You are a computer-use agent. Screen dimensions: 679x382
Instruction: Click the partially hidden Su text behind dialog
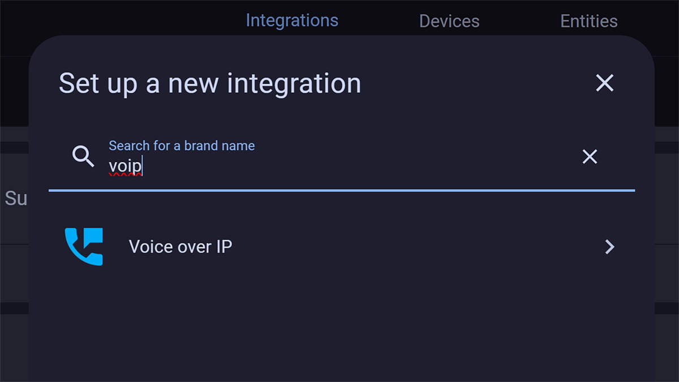(x=15, y=198)
